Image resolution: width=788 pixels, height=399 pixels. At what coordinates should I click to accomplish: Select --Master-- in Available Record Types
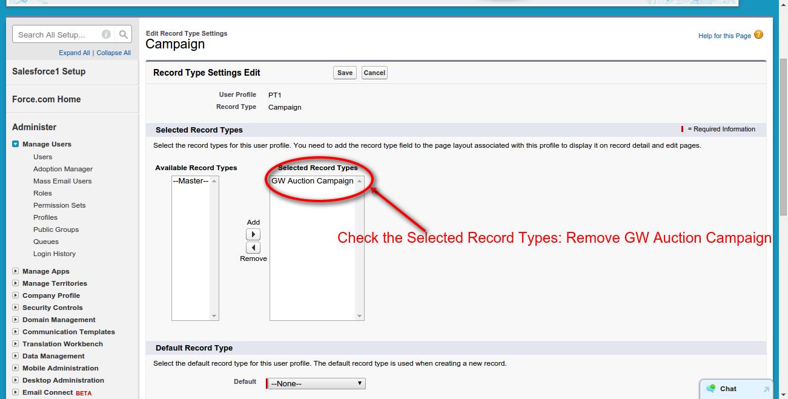coord(190,181)
